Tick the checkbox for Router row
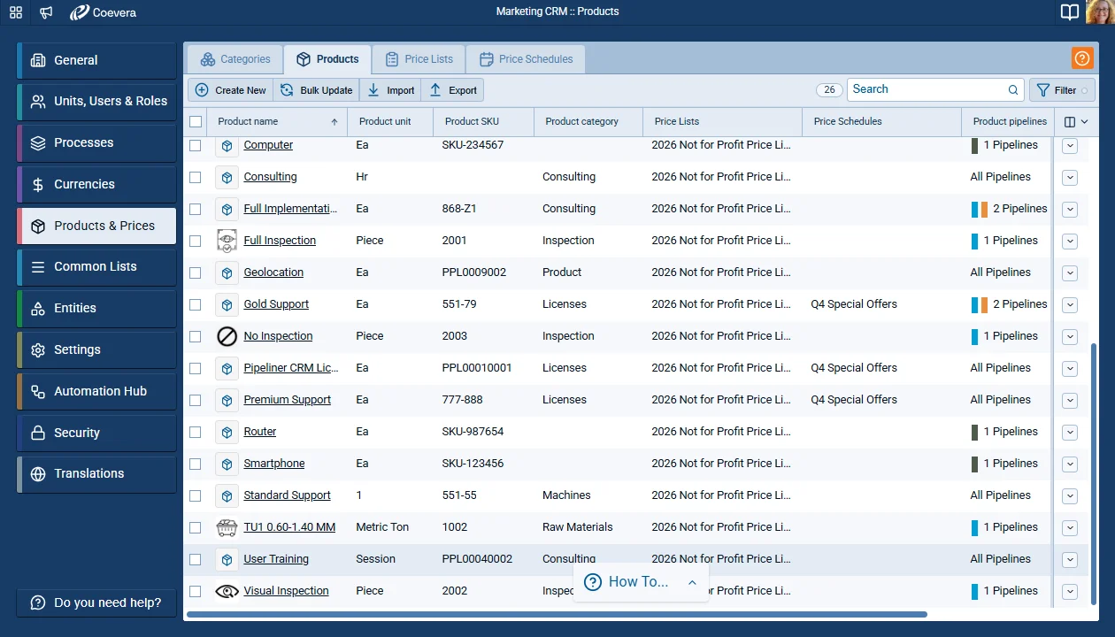 [x=196, y=432]
